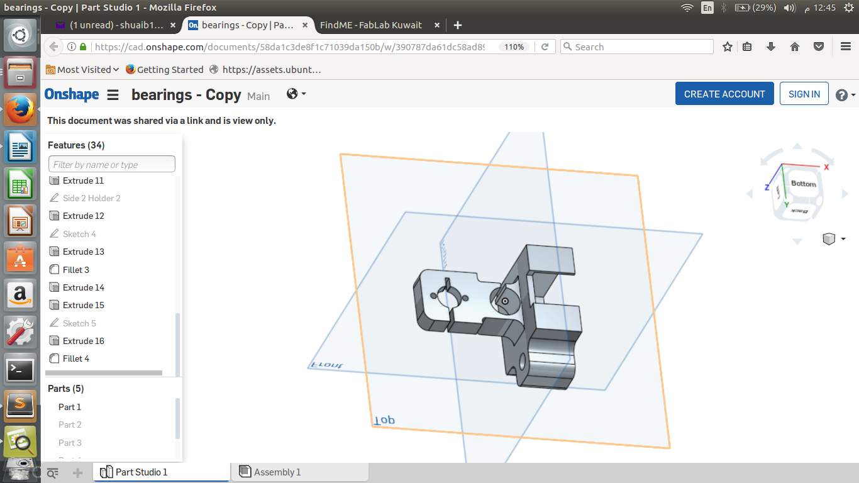Click the rollback bar under Fillet 4

[x=104, y=373]
